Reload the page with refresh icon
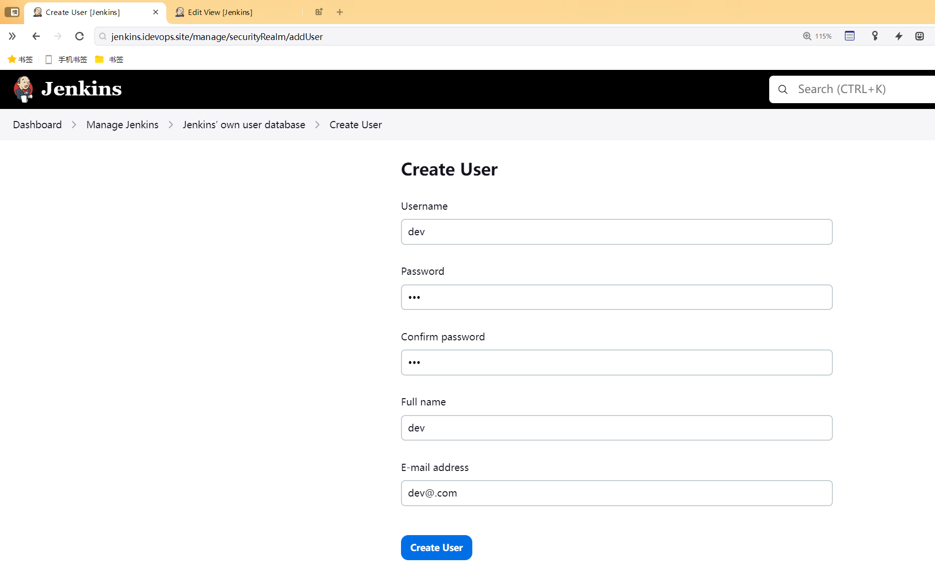This screenshot has width=935, height=578. pyautogui.click(x=80, y=36)
